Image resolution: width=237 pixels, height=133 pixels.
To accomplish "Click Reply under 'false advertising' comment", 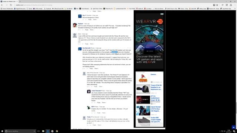I will [96, 86].
